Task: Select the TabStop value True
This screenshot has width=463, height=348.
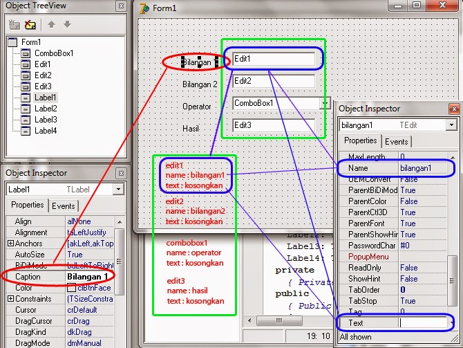Action: pos(423,301)
